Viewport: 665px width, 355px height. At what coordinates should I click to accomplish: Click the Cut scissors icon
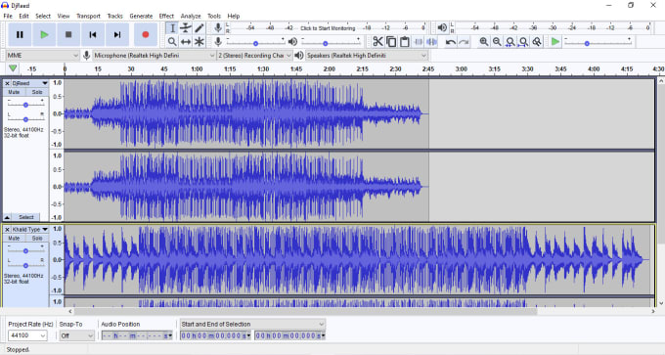[x=377, y=42]
